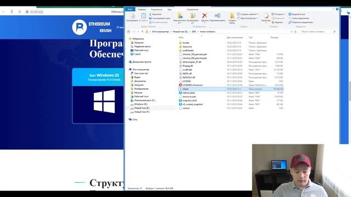Click 'Этот компьютер' in the address bar
This screenshot has height=197, width=351.
tap(160, 32)
